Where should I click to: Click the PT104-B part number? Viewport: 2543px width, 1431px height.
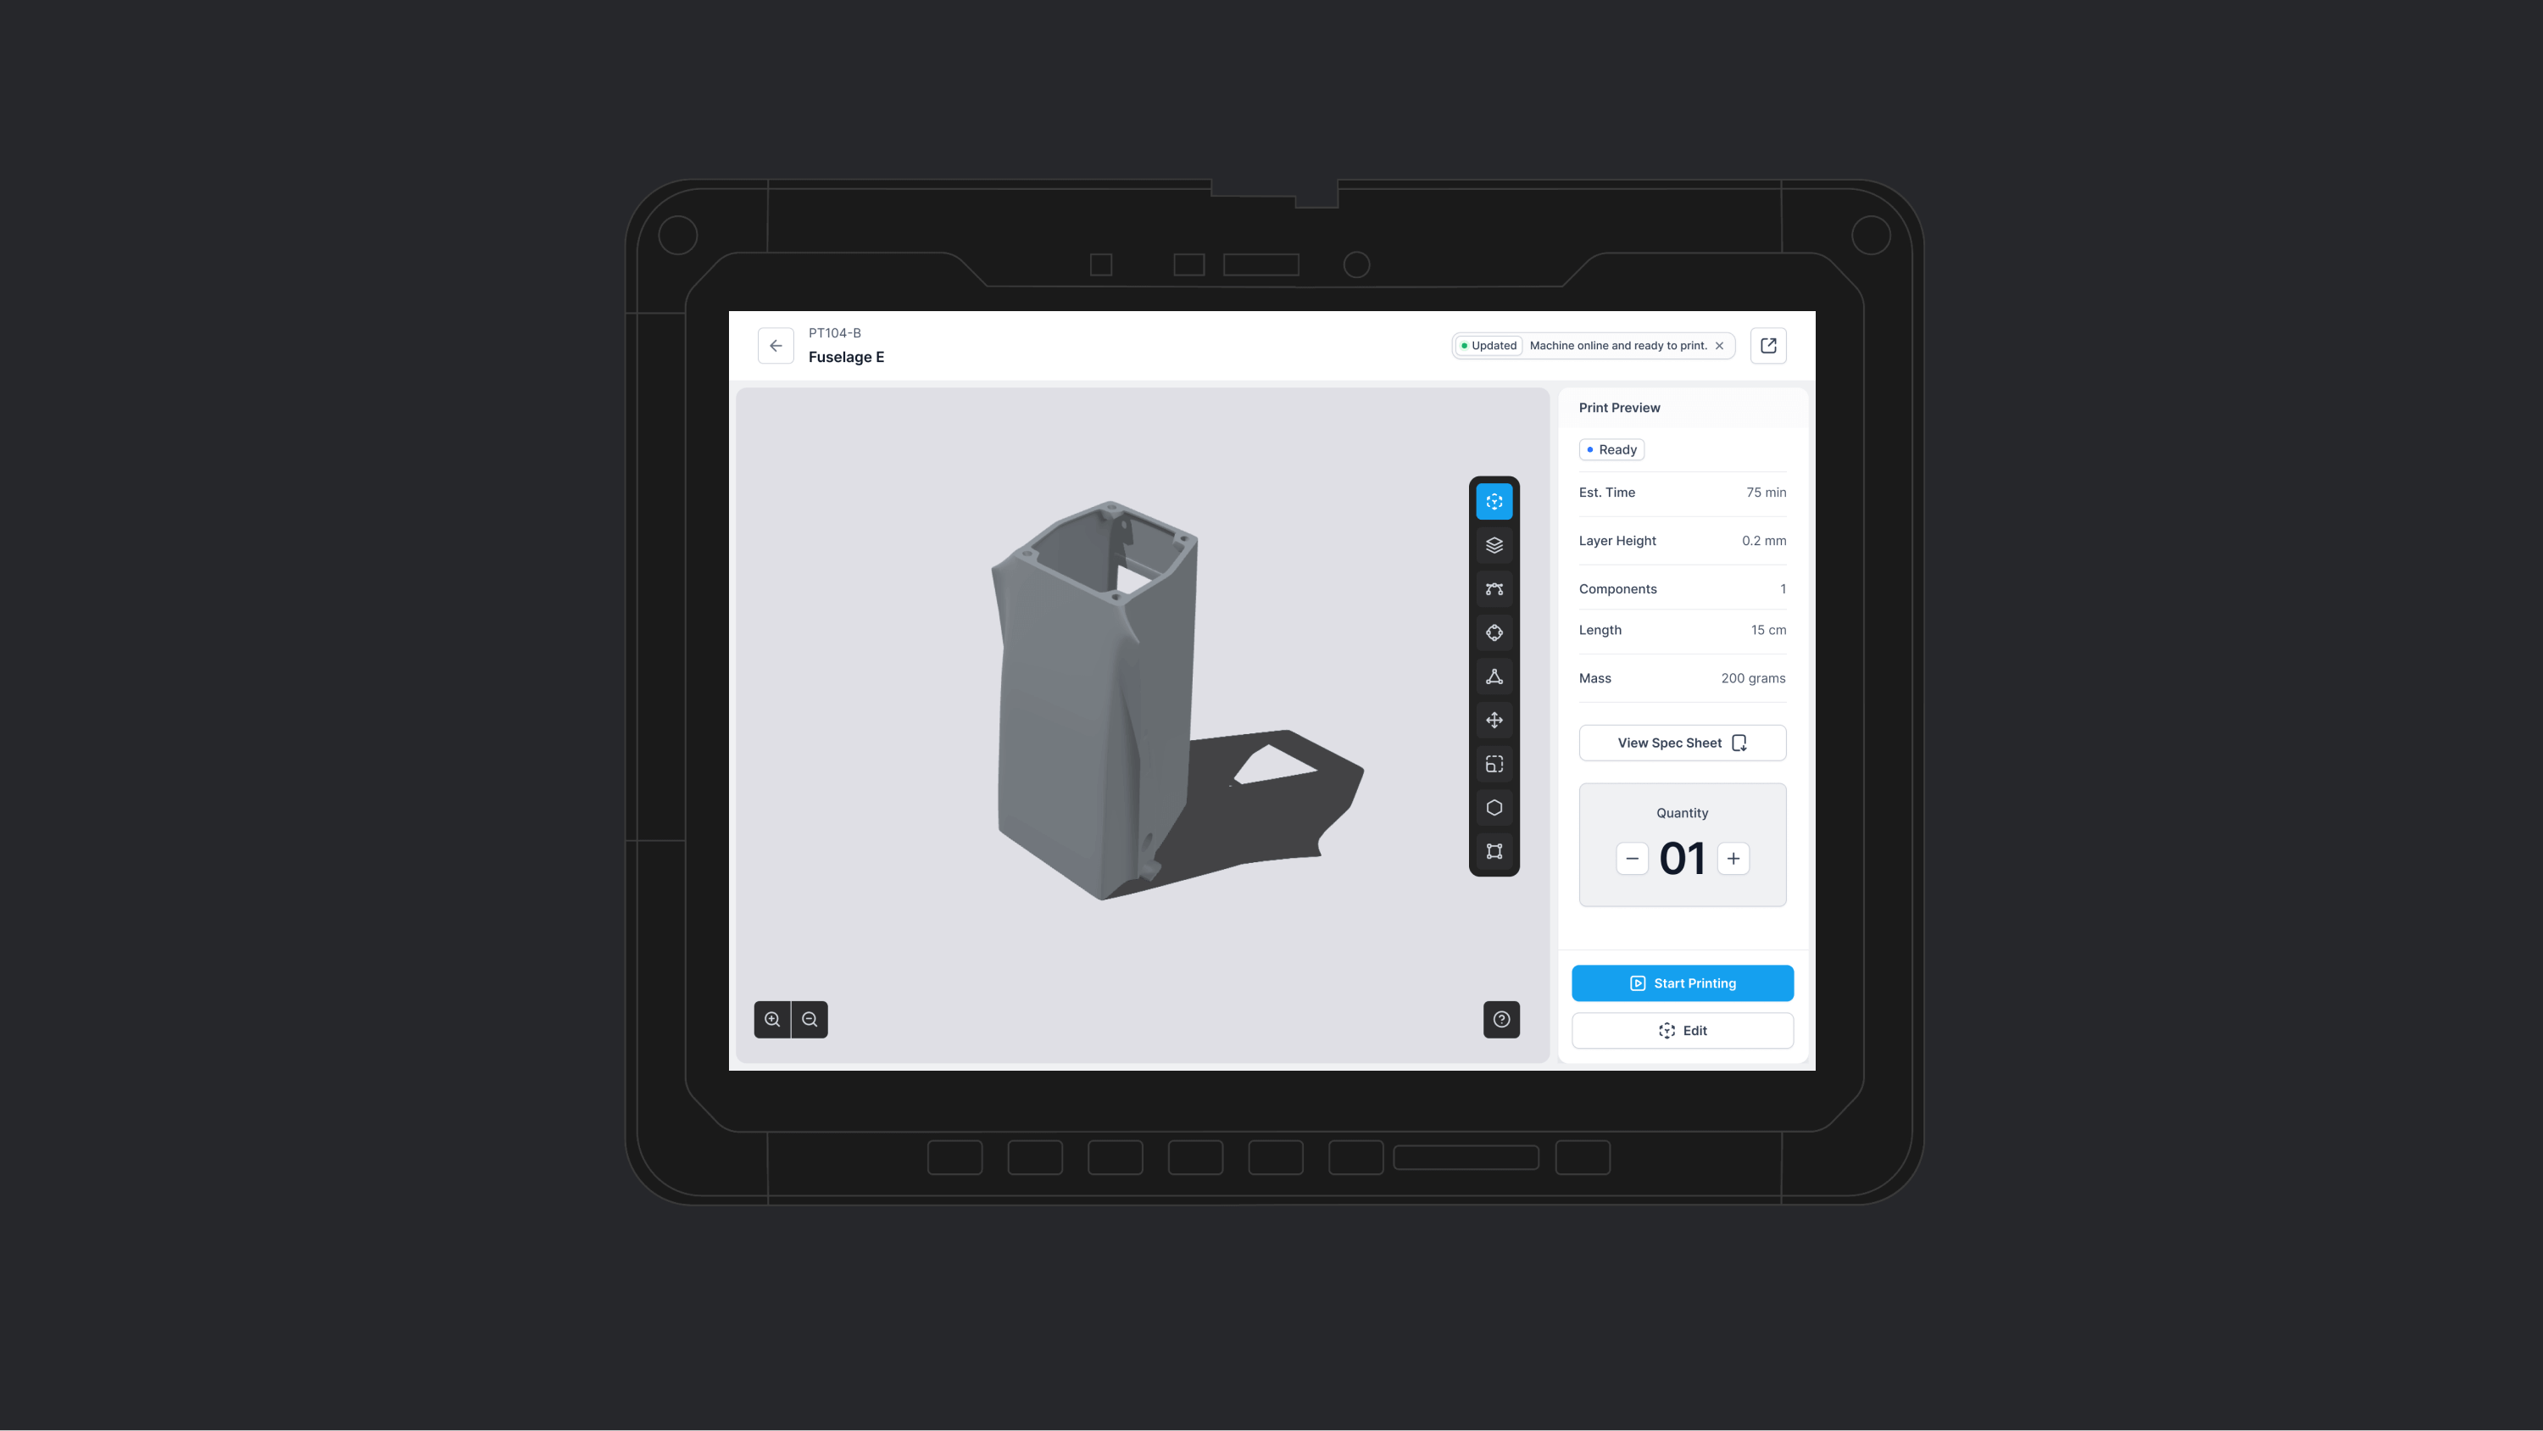(x=834, y=333)
